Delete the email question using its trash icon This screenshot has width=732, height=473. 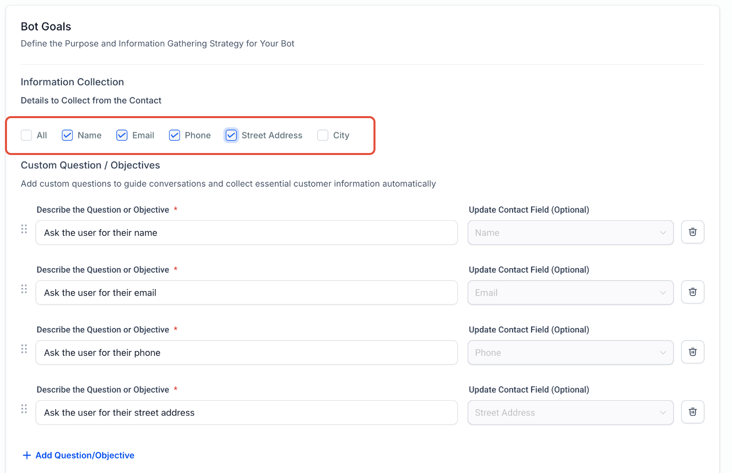pos(693,292)
